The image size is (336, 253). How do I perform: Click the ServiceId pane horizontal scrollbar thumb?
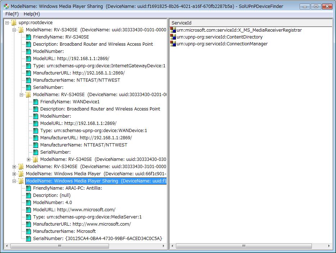tap(244, 246)
